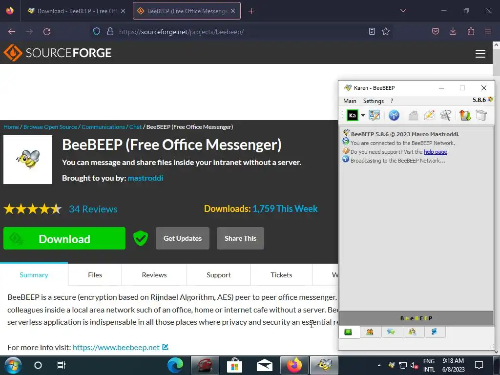Open the Firefox extensions puzzle icon
The image size is (500, 375).
471,31
